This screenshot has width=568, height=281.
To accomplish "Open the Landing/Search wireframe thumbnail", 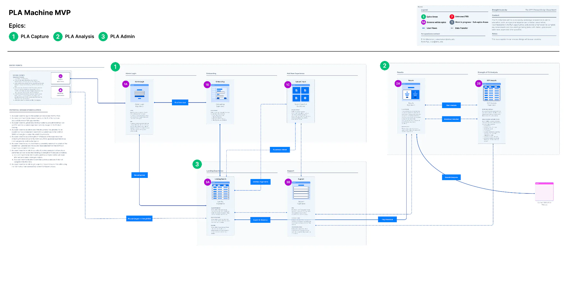I will [x=220, y=191].
